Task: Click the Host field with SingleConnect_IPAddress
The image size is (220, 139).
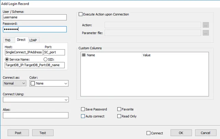Action: (x=24, y=52)
